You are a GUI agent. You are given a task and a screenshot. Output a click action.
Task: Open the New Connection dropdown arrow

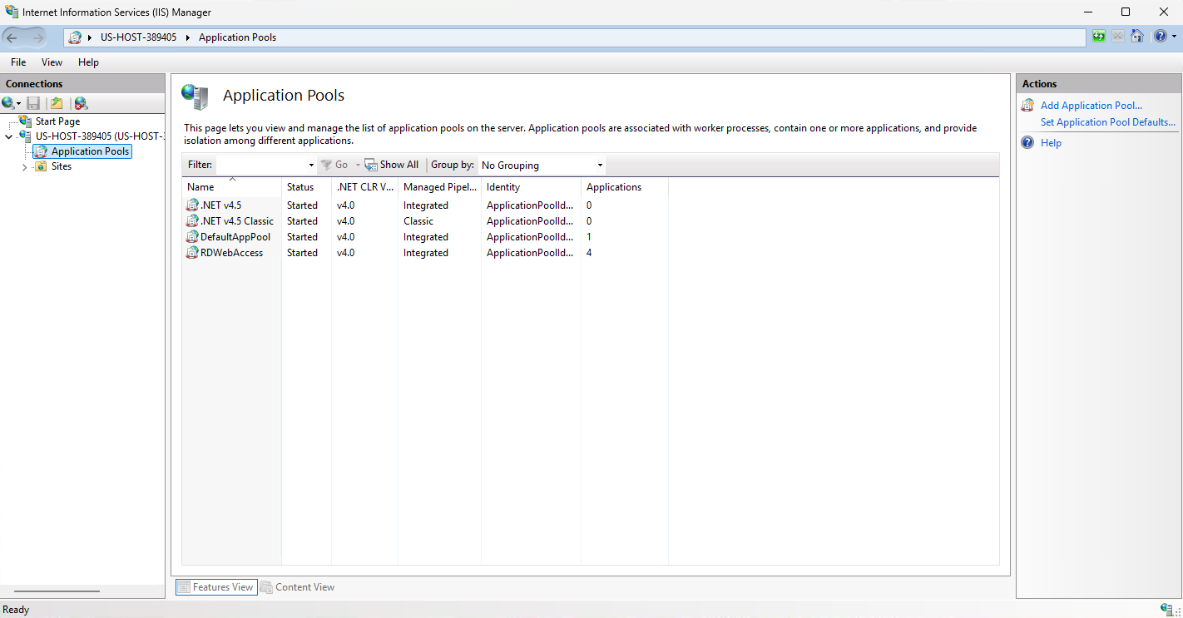[x=19, y=104]
